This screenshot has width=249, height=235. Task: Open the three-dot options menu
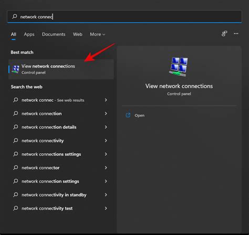(236, 34)
